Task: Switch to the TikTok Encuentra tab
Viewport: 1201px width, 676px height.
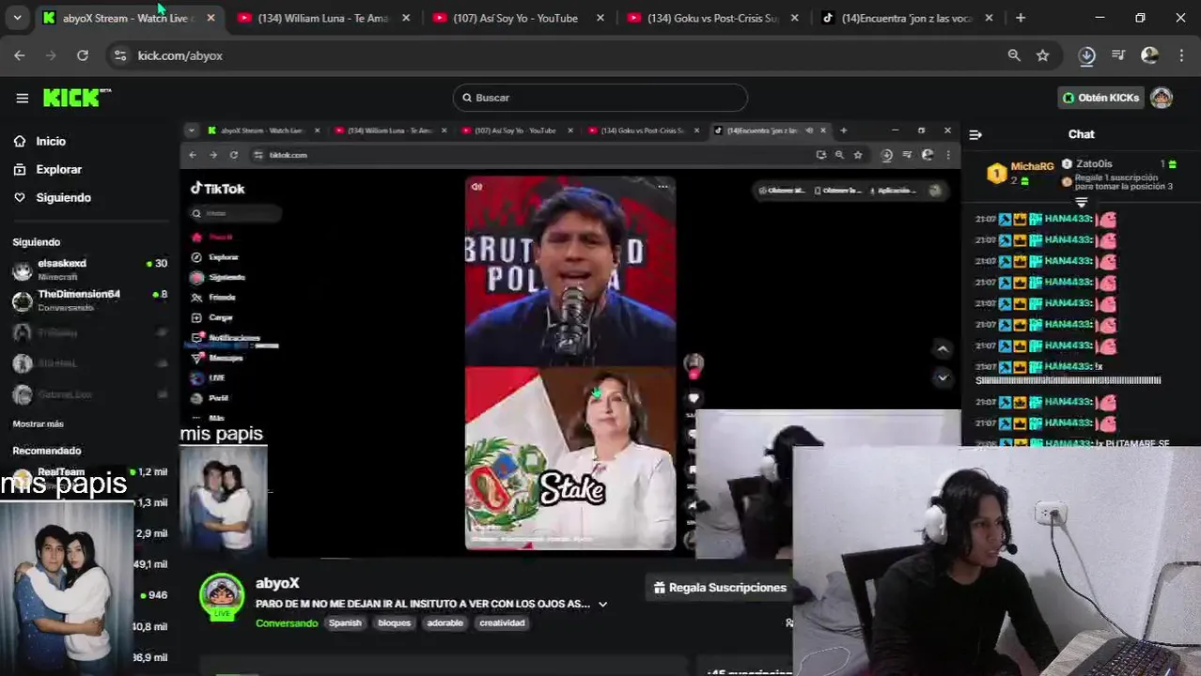Action: [906, 18]
